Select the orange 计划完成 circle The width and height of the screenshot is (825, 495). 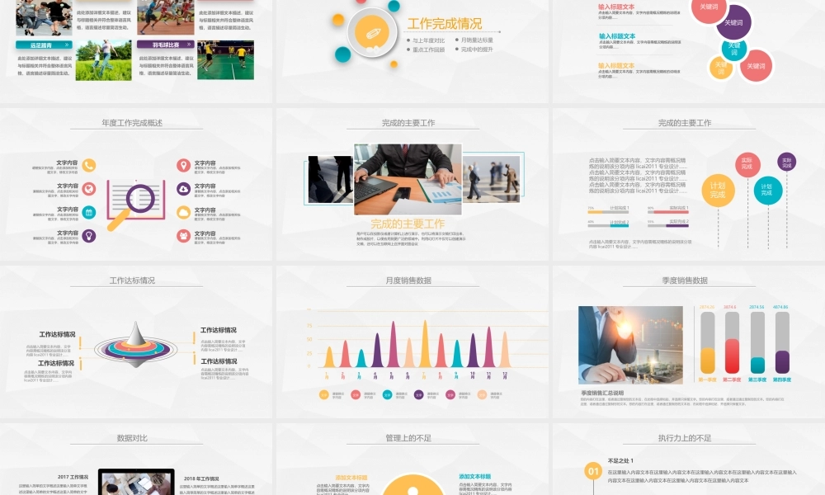click(x=718, y=190)
